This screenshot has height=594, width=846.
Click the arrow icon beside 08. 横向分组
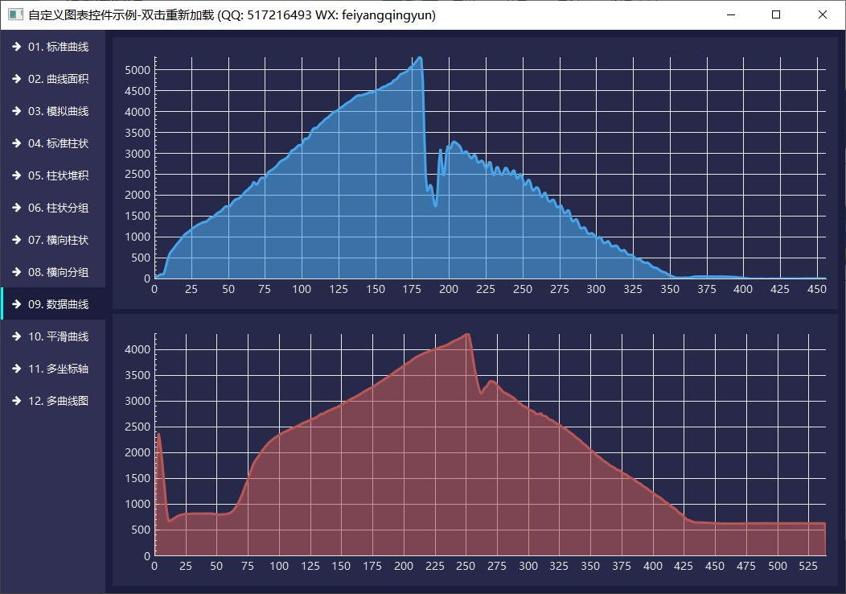(16, 272)
